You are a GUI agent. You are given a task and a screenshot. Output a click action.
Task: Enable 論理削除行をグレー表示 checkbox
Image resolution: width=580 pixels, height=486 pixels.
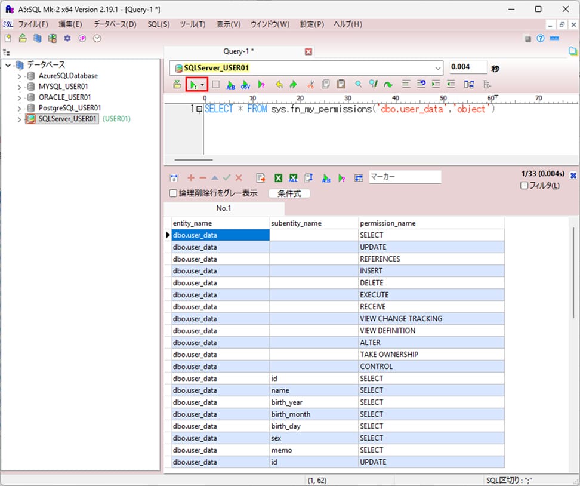click(174, 193)
